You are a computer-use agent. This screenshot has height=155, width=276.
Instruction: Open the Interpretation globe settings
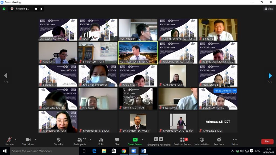pyautogui.click(x=202, y=141)
